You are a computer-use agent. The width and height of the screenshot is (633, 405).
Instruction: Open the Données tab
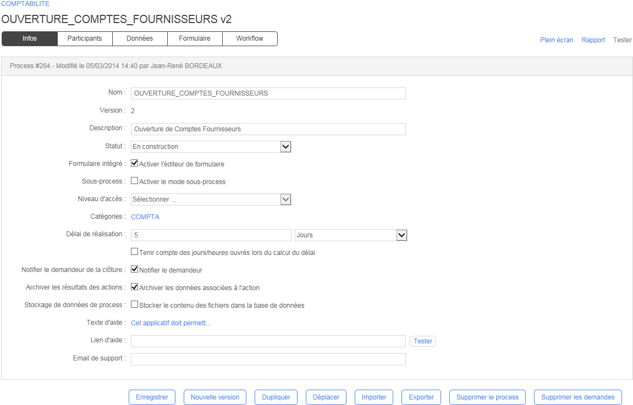(140, 38)
